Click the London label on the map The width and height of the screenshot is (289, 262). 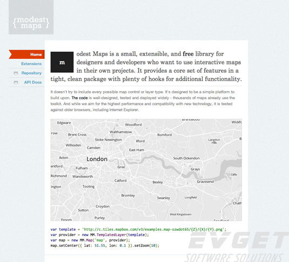tap(97, 159)
